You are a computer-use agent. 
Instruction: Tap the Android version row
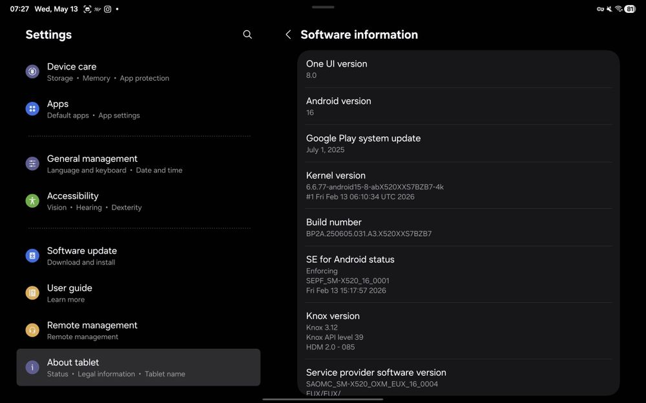pos(459,106)
